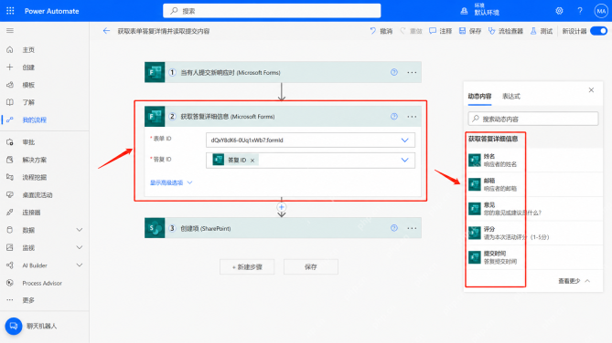Open the 答复 ID dropdown arrow
This screenshot has height=343, width=612.
404,160
